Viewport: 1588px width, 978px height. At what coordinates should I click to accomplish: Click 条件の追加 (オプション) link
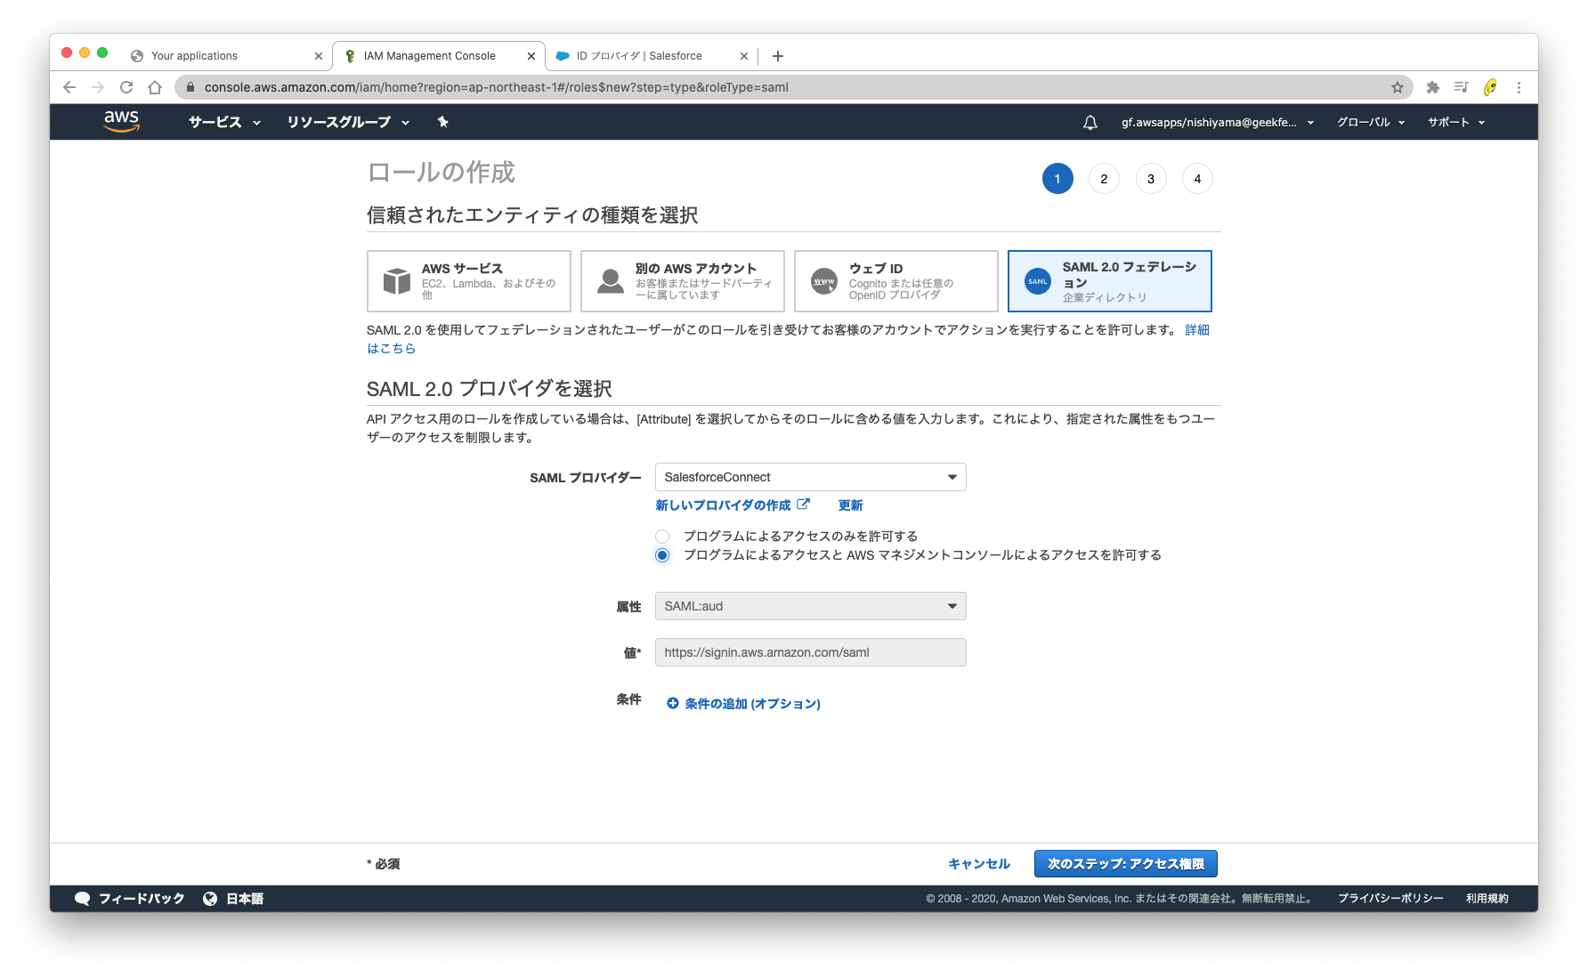tap(752, 703)
